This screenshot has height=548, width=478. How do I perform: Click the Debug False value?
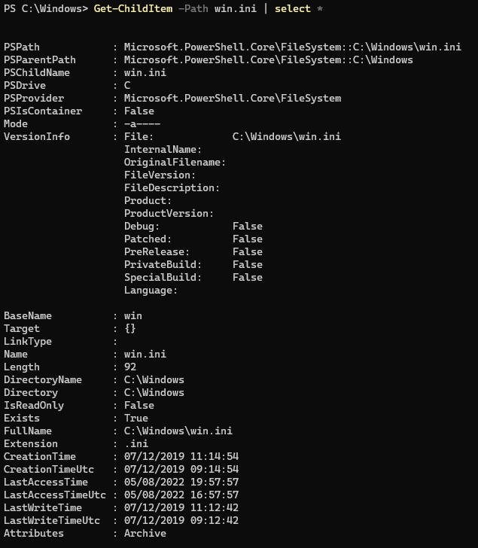(x=248, y=227)
